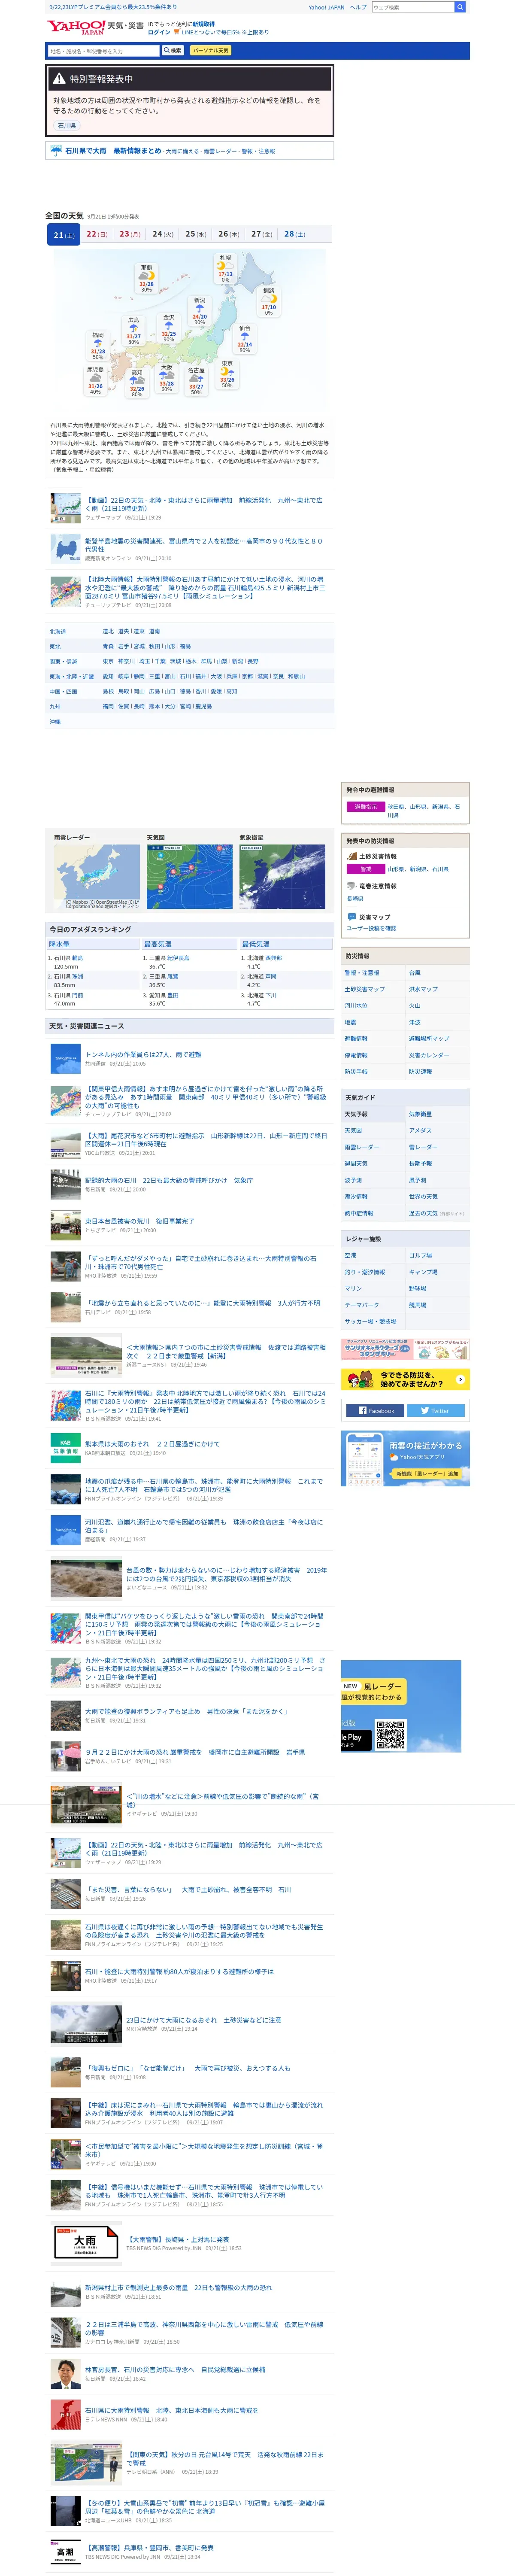
Task: Open 洪水マップ link
Action: 423,989
